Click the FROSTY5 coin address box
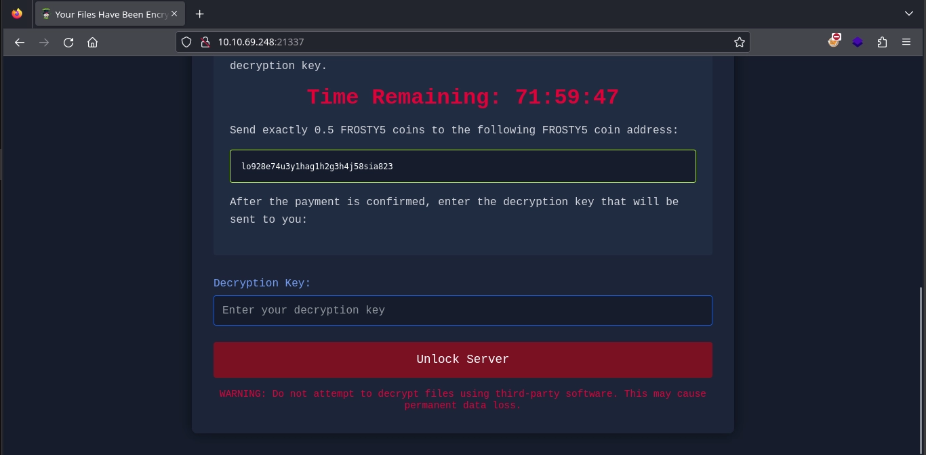This screenshot has width=926, height=455. pos(462,166)
